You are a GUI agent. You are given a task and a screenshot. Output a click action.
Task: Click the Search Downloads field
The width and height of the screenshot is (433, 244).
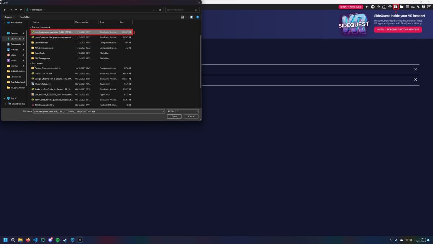pos(182,10)
